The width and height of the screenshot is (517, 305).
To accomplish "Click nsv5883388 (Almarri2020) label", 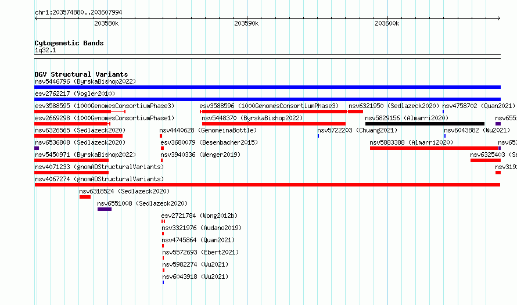I will (411, 142).
